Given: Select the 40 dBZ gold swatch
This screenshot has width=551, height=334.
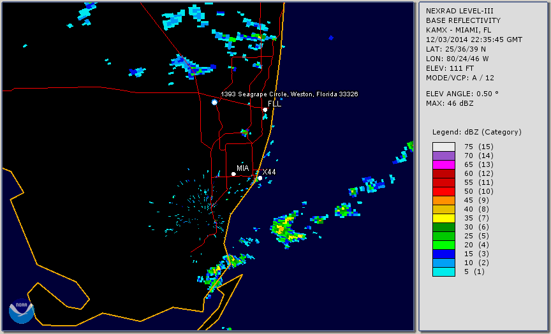Looking at the screenshot, I should tap(443, 209).
